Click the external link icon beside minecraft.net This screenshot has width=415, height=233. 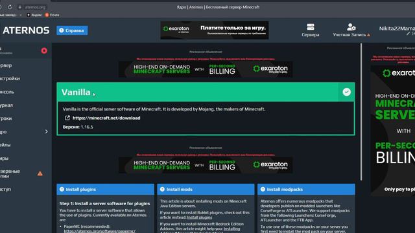tap(67, 118)
